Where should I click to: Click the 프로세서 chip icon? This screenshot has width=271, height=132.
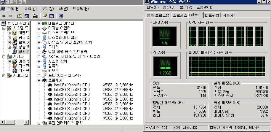click(44, 80)
